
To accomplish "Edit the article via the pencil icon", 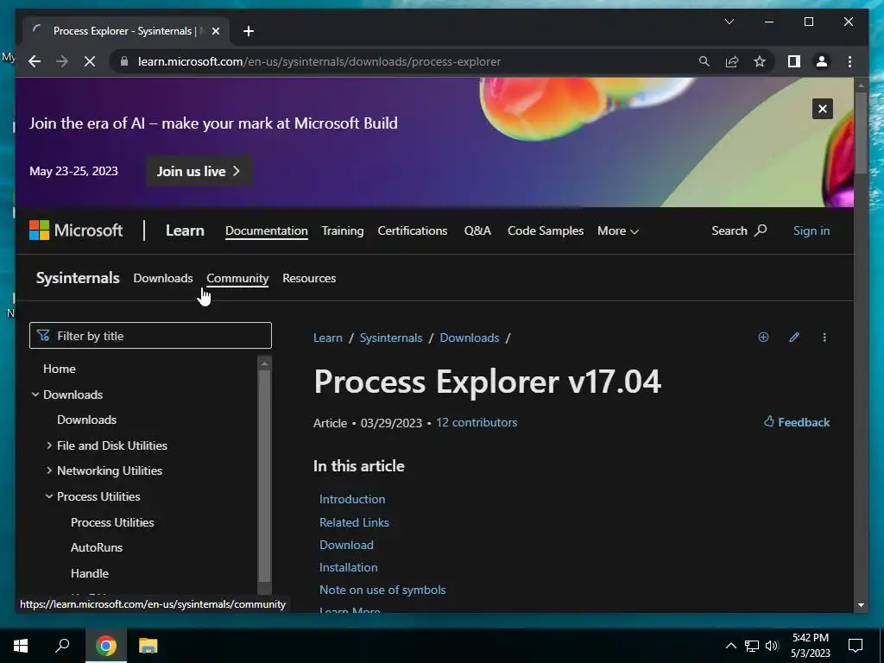I will click(794, 338).
